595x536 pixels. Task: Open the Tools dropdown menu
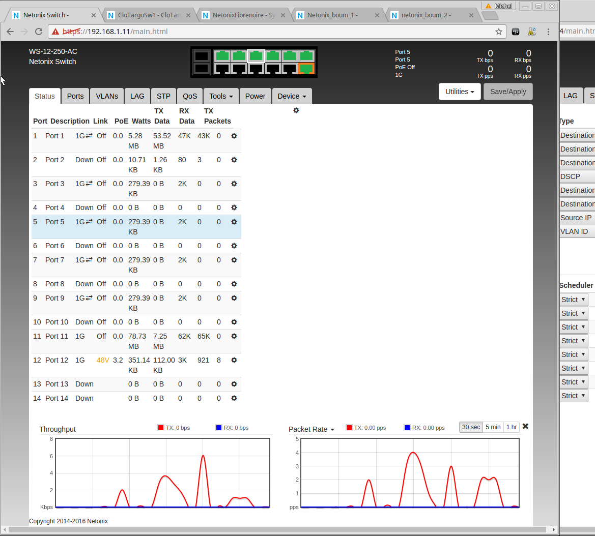[x=221, y=96]
